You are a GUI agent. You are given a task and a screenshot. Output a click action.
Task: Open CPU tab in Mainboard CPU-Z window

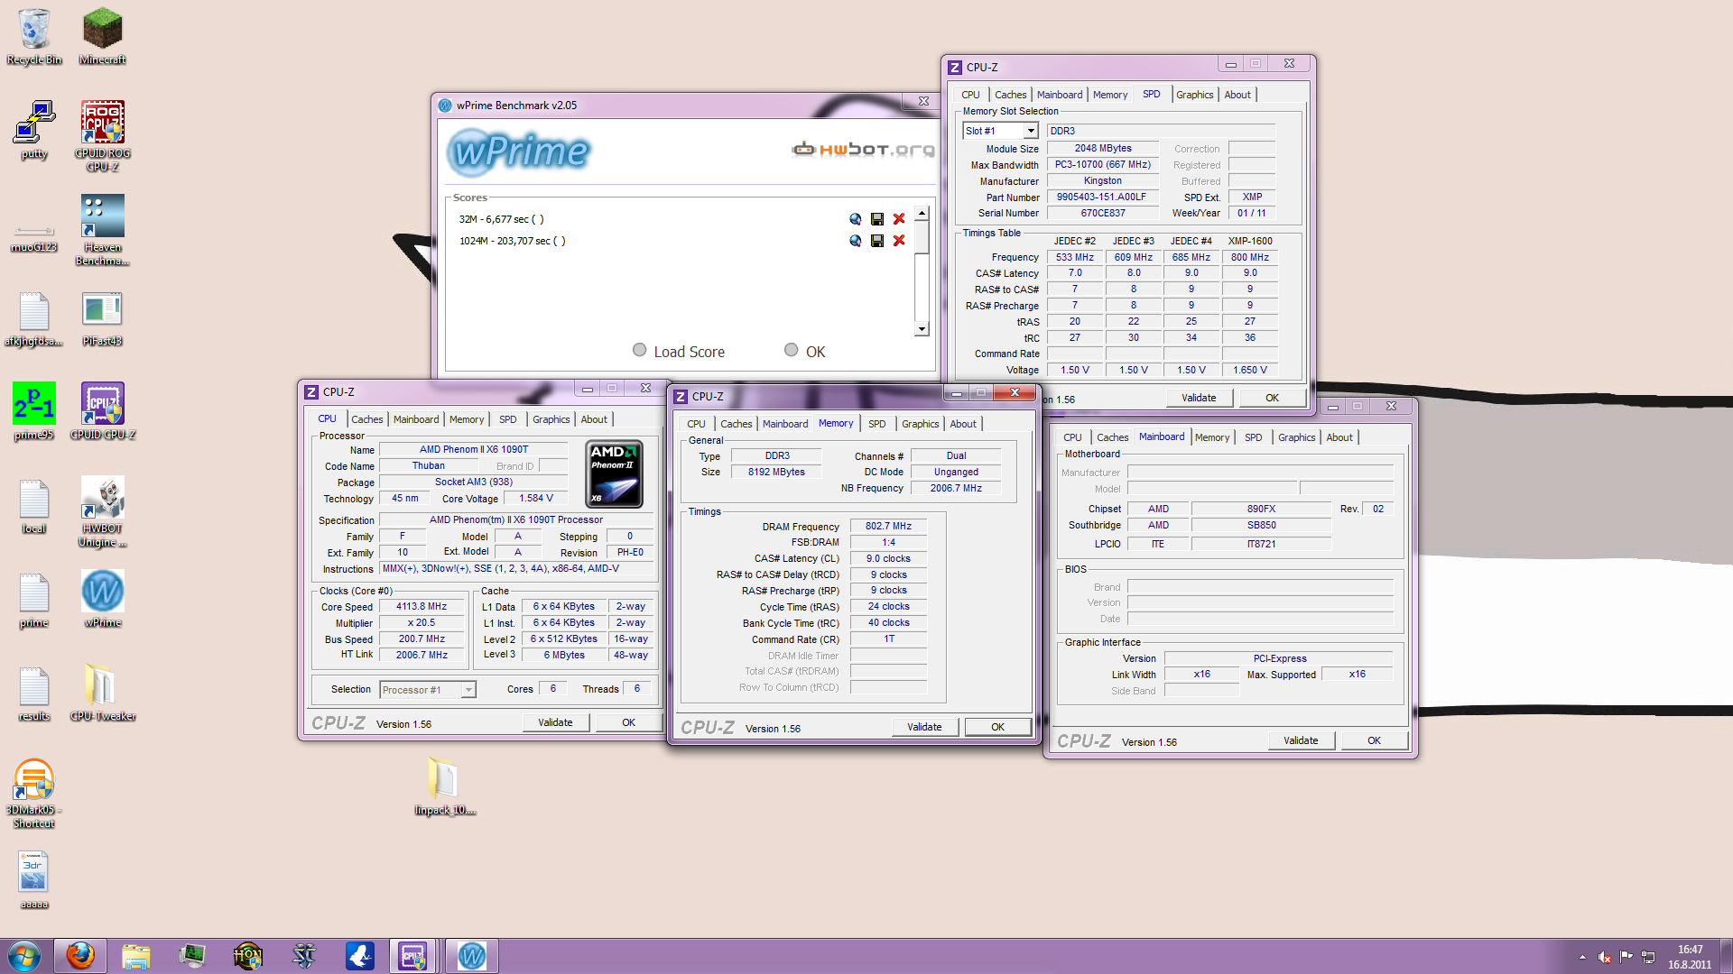[1072, 437]
